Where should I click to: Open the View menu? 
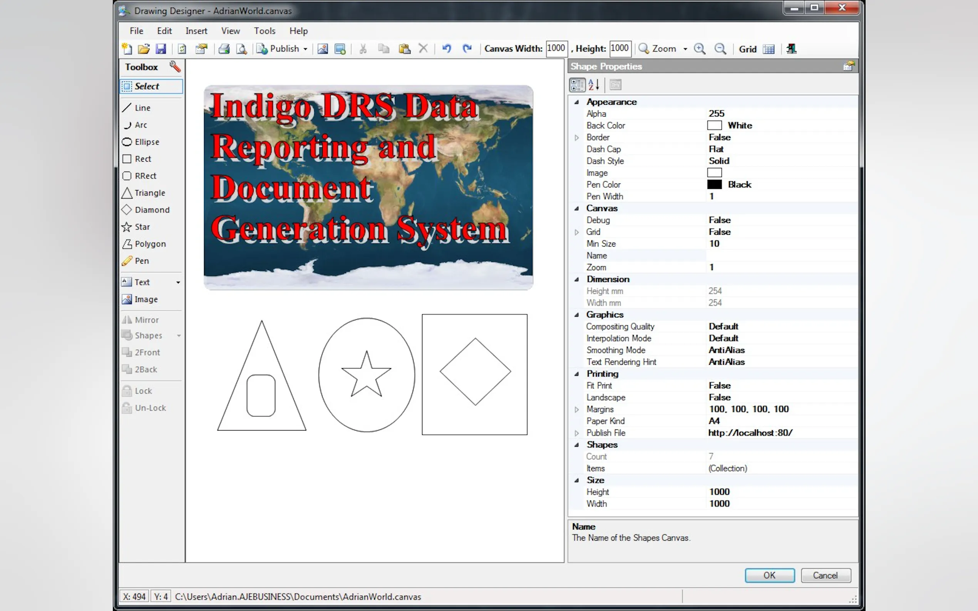231,31
